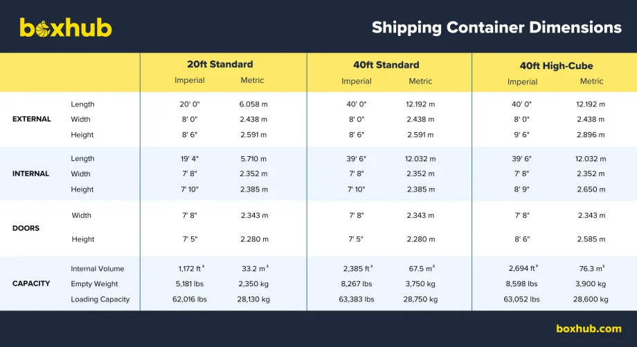Image resolution: width=637 pixels, height=347 pixels.
Task: Click the boxhub logo
Action: pos(66,28)
